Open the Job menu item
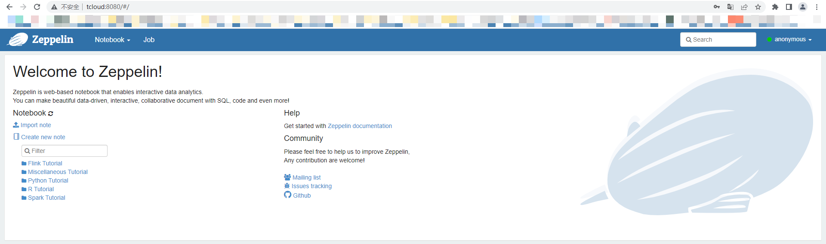826x244 pixels. pos(149,40)
